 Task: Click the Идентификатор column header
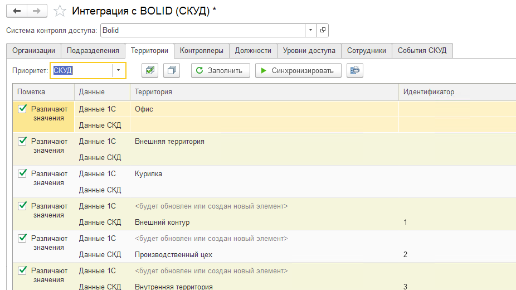point(429,92)
